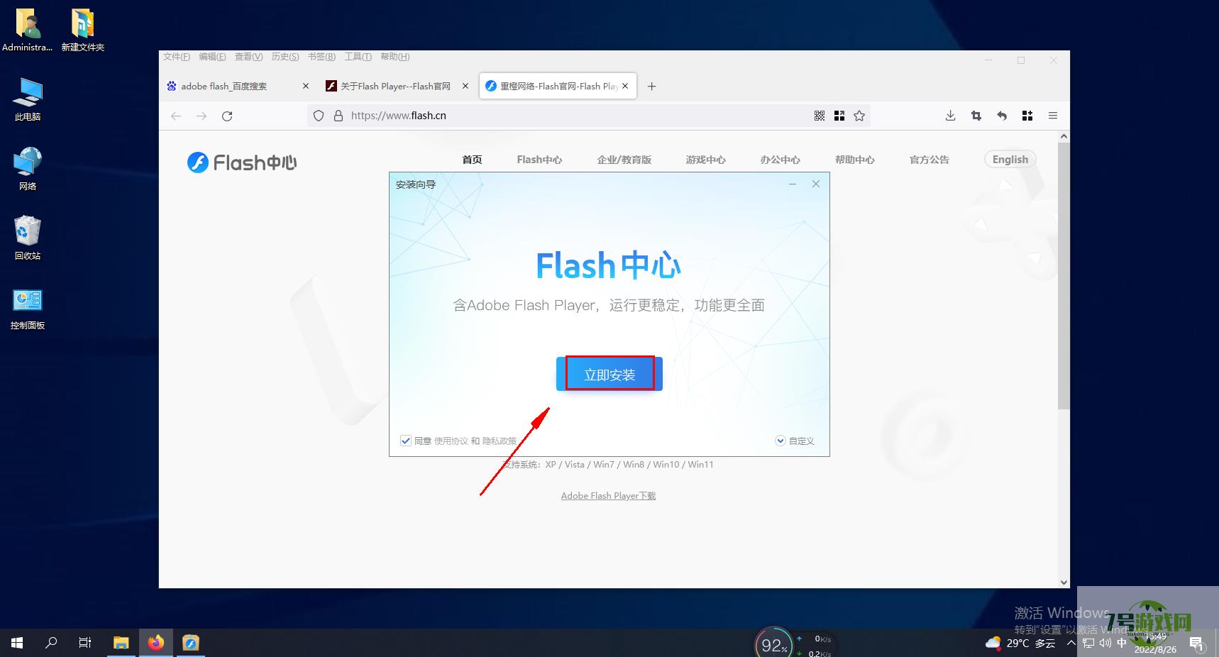Reload the current page

click(227, 116)
